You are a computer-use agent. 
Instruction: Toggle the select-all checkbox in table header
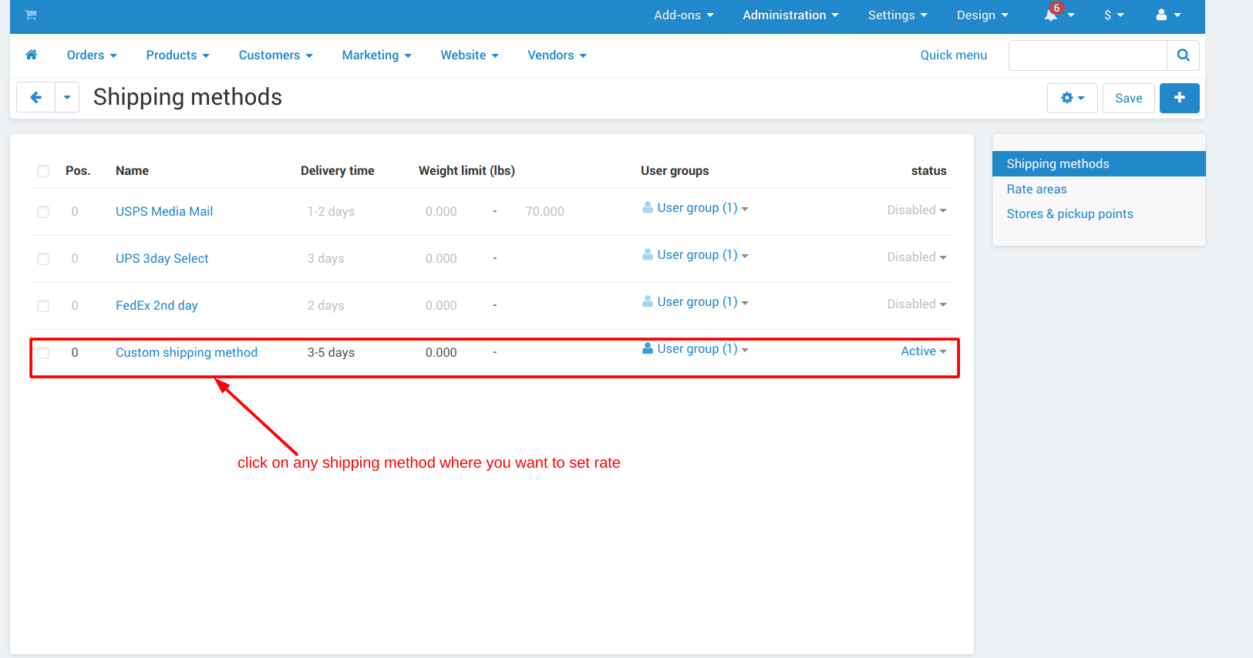click(x=43, y=171)
